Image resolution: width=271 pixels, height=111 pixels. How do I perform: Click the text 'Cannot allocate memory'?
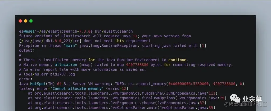(x=77, y=88)
